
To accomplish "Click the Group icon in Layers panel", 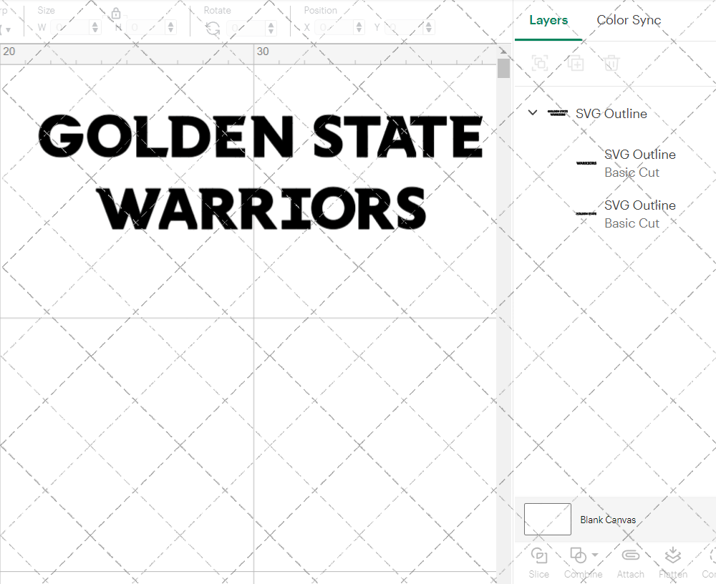I will click(x=540, y=63).
